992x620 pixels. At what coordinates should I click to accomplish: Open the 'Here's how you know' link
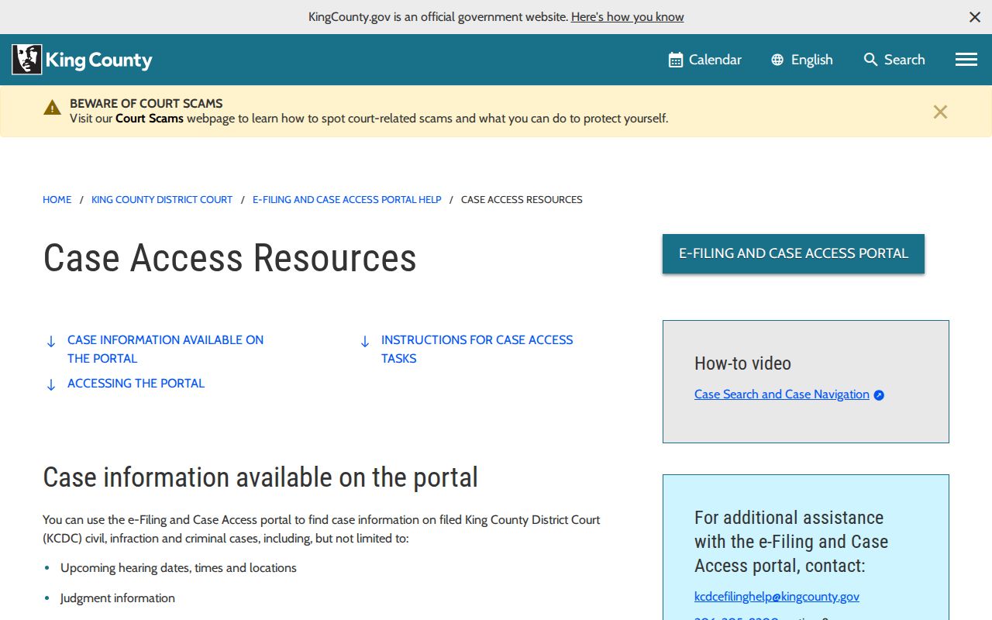point(628,17)
